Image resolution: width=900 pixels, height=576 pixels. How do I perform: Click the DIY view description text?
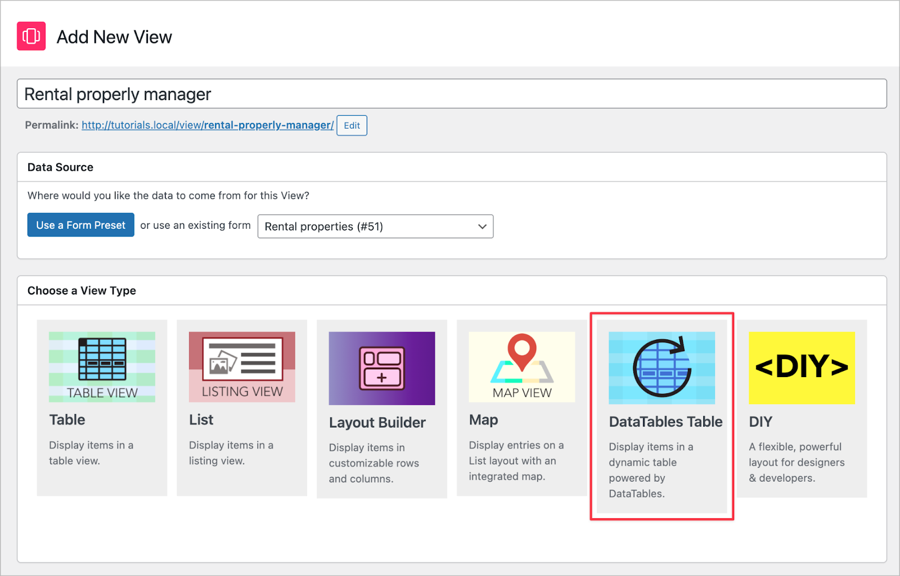(x=796, y=462)
